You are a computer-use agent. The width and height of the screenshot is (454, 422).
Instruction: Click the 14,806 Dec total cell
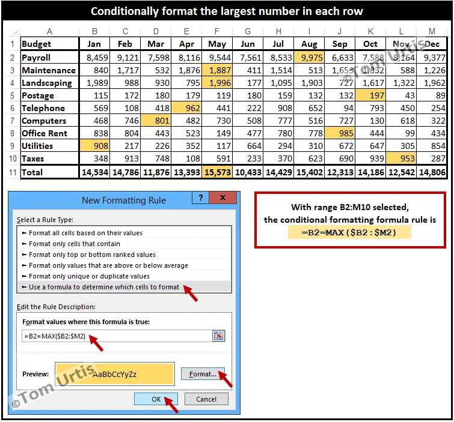click(x=432, y=172)
